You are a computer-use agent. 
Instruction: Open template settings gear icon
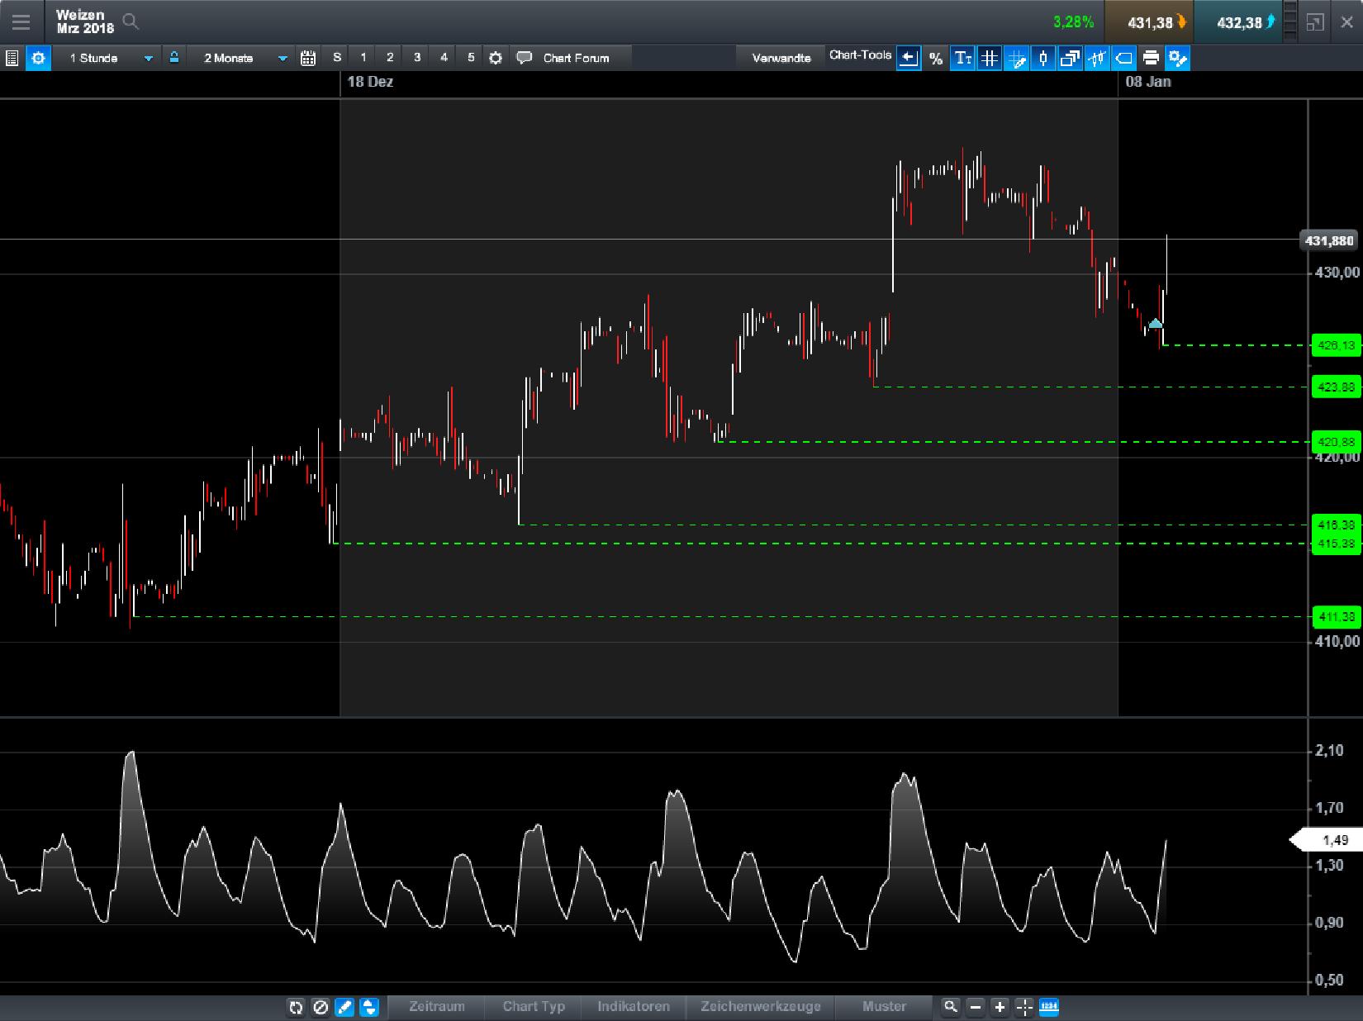coord(496,58)
